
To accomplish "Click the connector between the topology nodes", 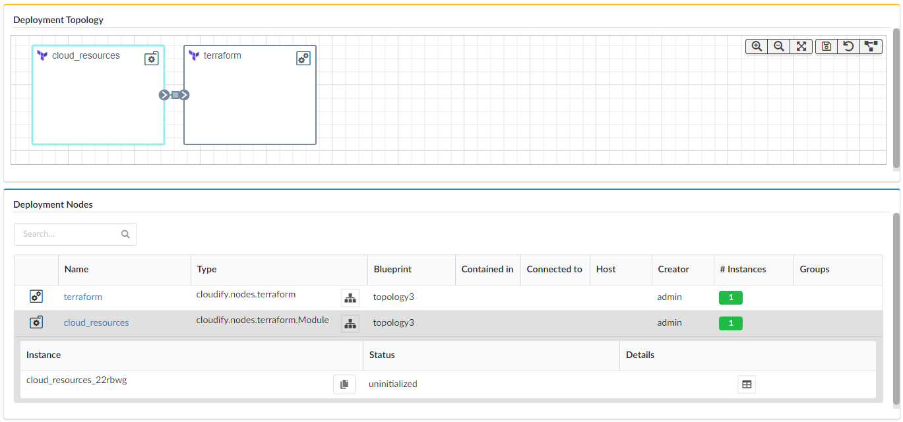I will tap(175, 95).
